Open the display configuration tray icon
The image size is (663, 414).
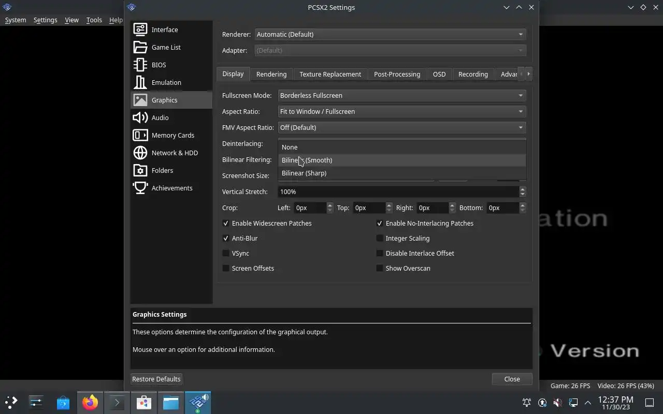[x=573, y=403]
